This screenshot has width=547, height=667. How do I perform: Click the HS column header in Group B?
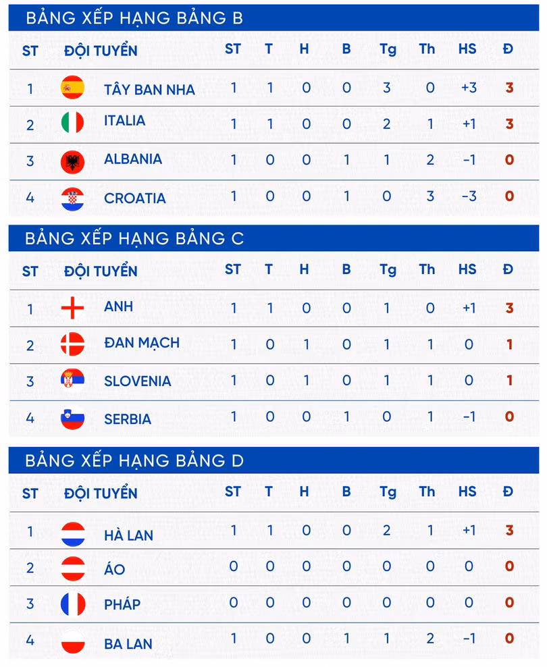(x=467, y=49)
